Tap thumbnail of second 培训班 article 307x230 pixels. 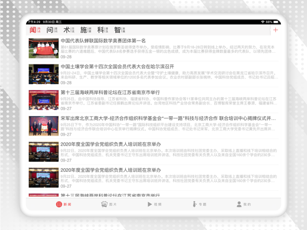coord(44,178)
